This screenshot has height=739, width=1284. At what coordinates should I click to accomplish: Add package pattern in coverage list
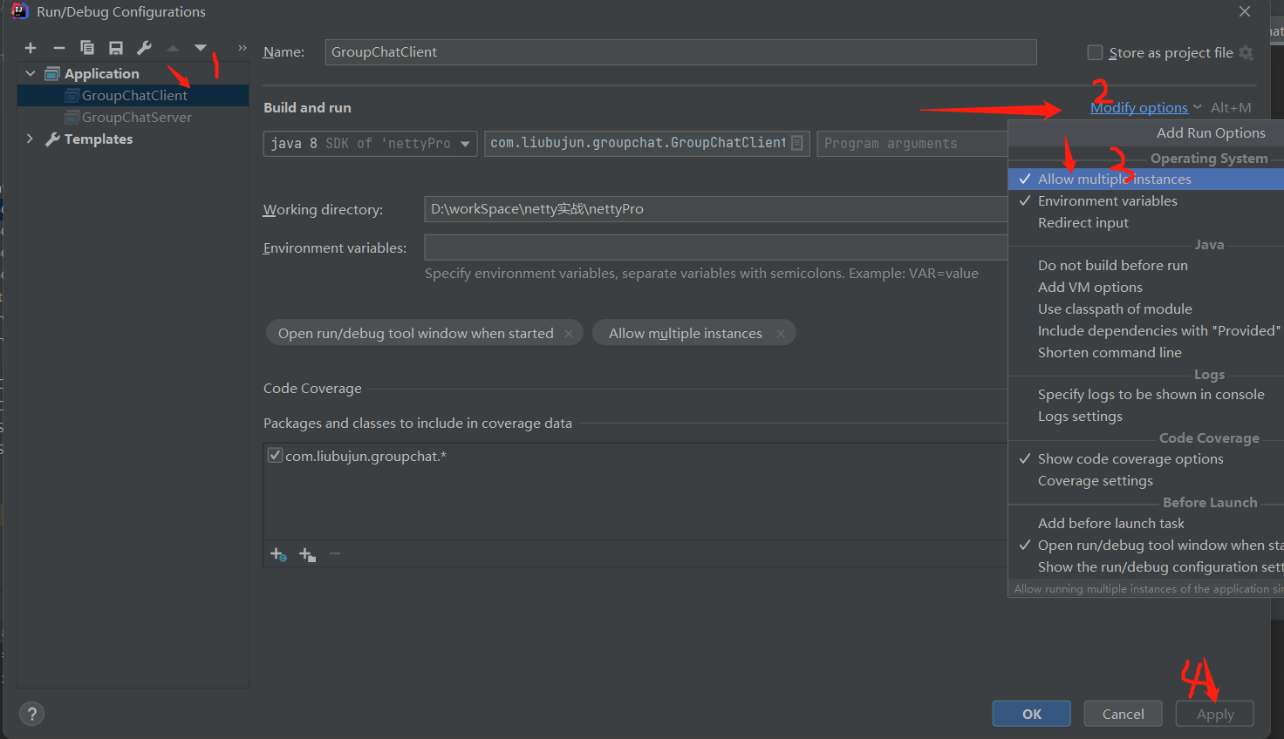307,554
